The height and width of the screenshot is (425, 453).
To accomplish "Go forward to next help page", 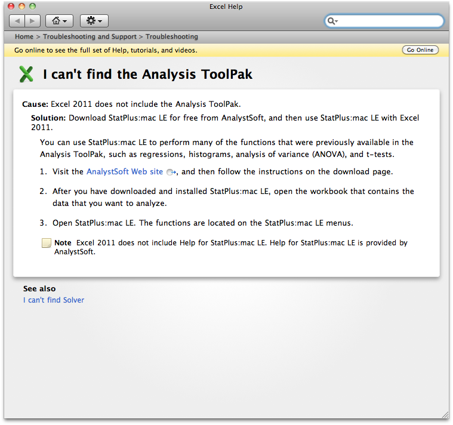I will 32,21.
